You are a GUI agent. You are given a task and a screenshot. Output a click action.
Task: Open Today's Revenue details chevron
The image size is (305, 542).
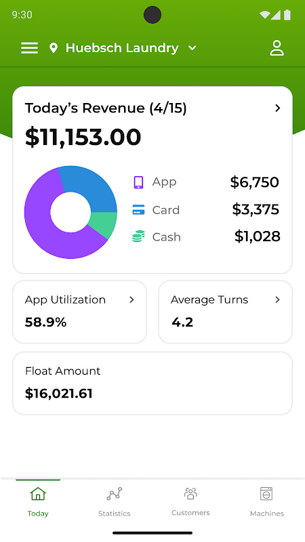click(277, 108)
